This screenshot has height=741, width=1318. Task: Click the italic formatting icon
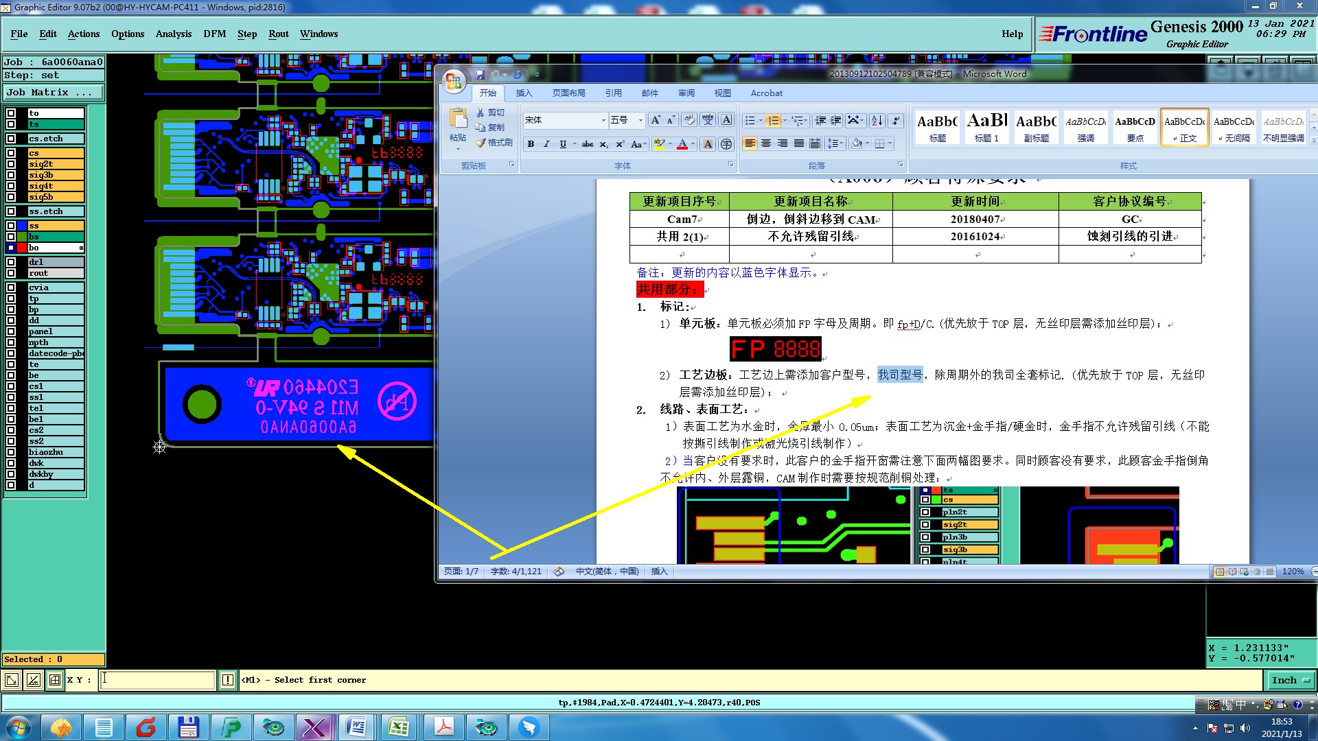(546, 144)
